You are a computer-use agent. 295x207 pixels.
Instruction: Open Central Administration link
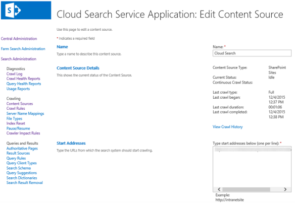pos(19,39)
